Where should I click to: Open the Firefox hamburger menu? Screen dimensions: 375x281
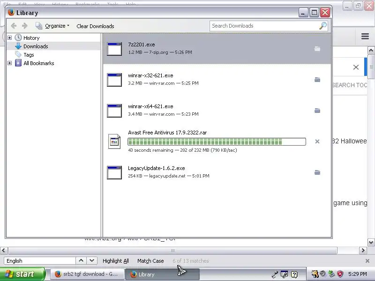pyautogui.click(x=365, y=37)
